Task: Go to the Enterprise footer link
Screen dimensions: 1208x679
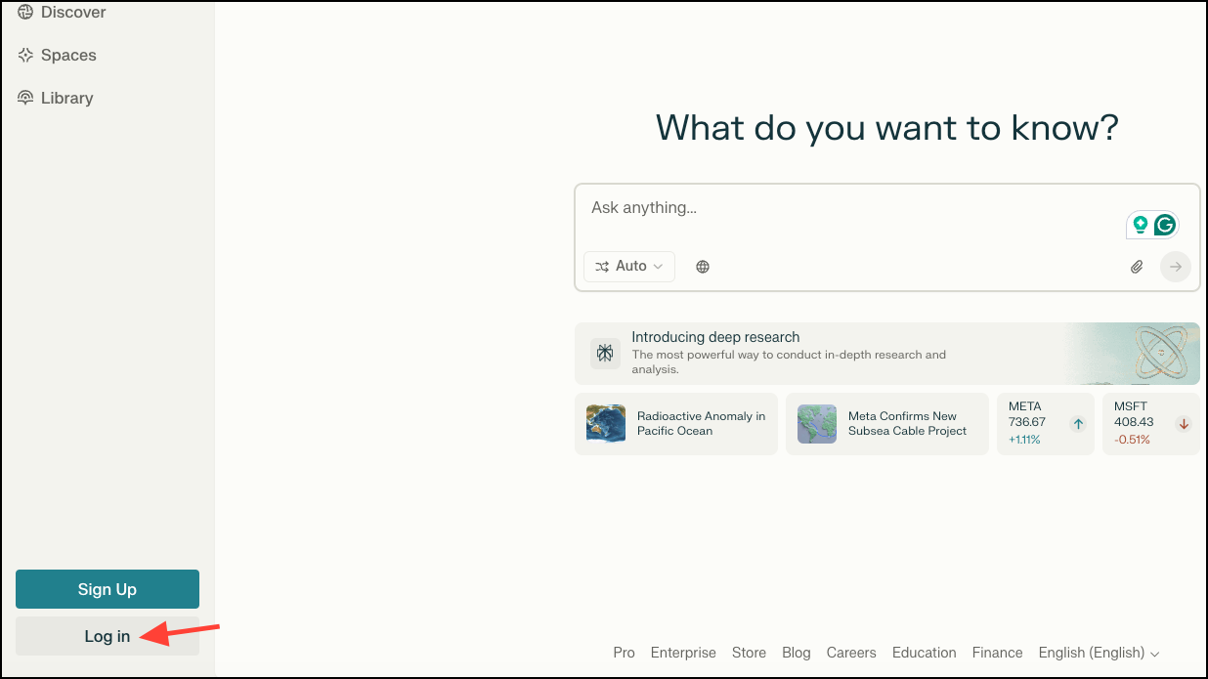Action: click(683, 653)
